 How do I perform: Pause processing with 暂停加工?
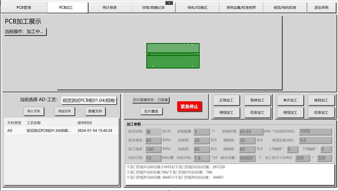click(257, 100)
